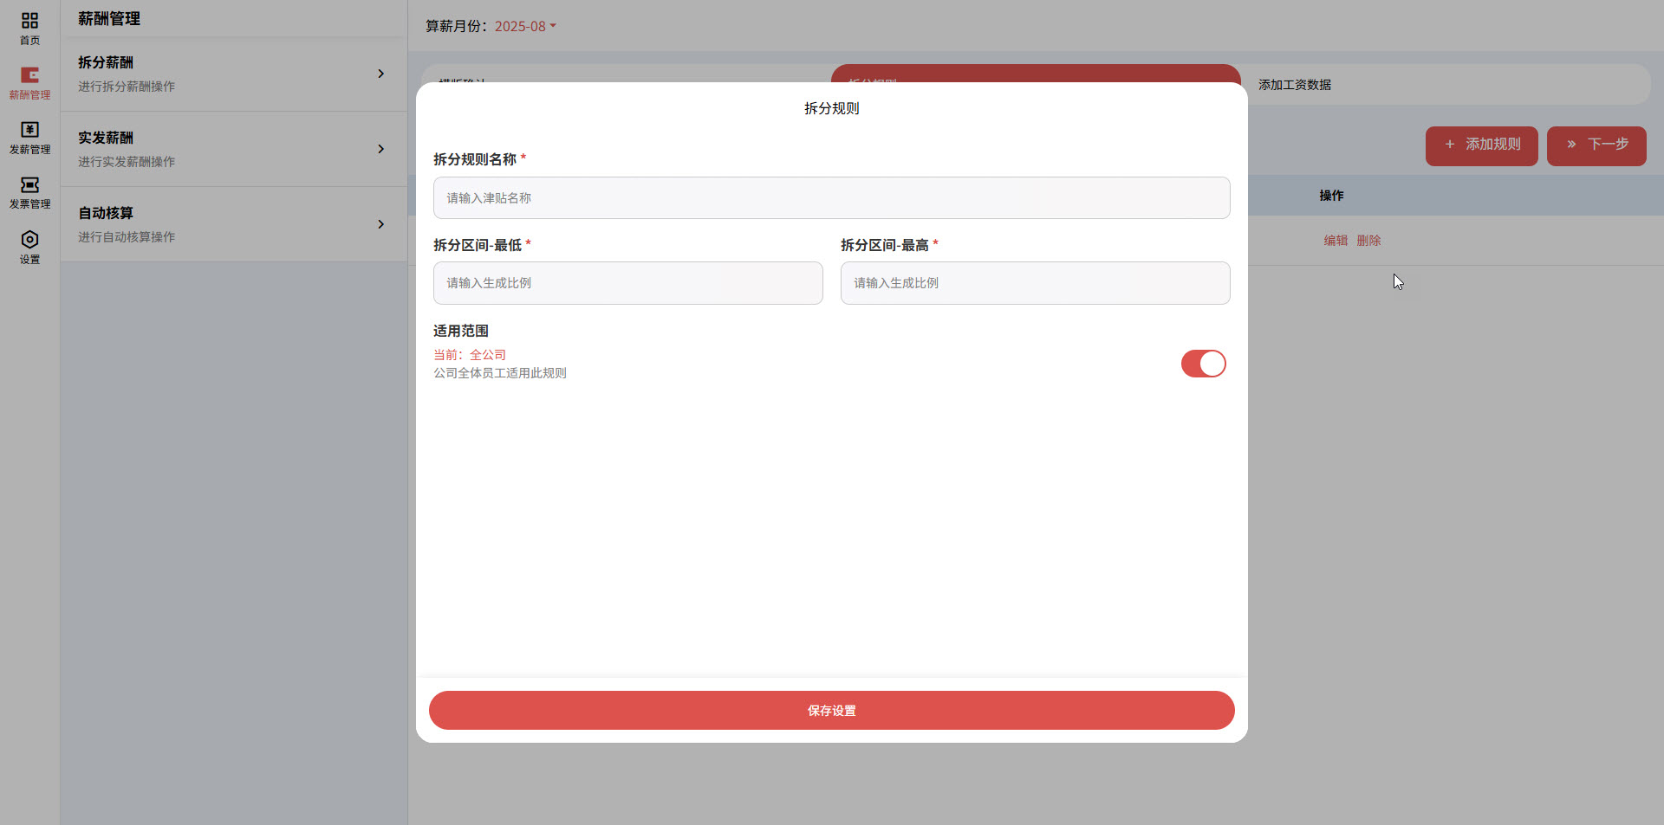Image resolution: width=1664 pixels, height=825 pixels.
Task: Click the 添加规则 button
Action: pyautogui.click(x=1480, y=145)
